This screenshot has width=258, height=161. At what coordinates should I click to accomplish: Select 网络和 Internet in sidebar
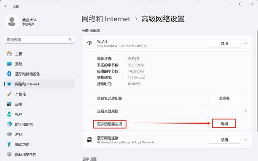coord(40,84)
